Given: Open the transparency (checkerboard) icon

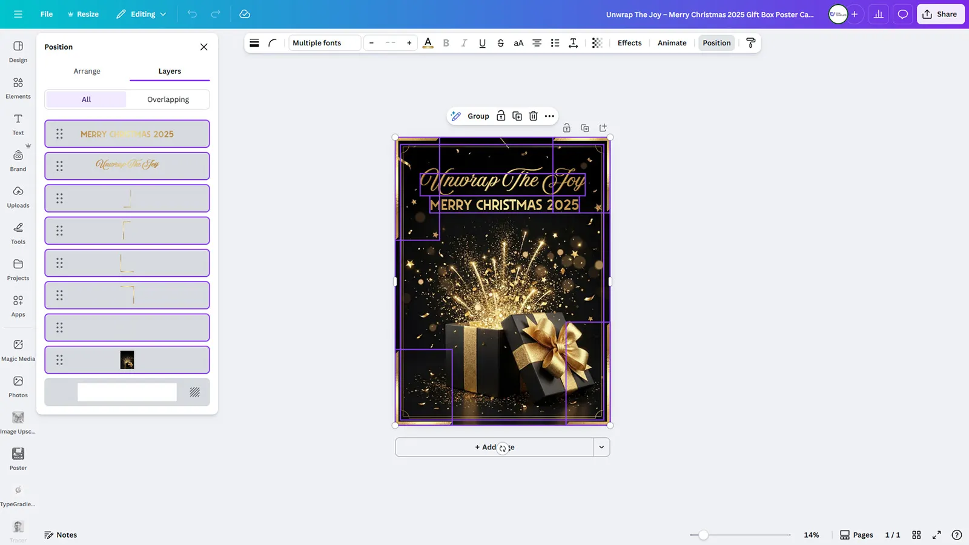Looking at the screenshot, I should click(x=597, y=43).
